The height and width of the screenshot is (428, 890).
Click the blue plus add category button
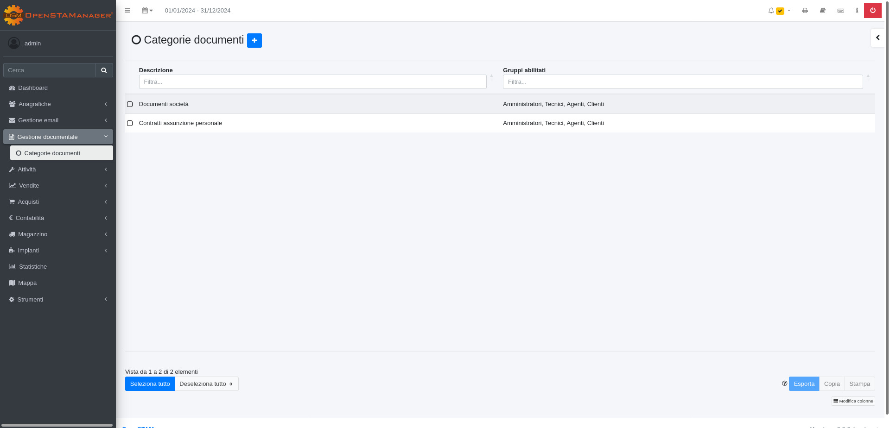254,40
